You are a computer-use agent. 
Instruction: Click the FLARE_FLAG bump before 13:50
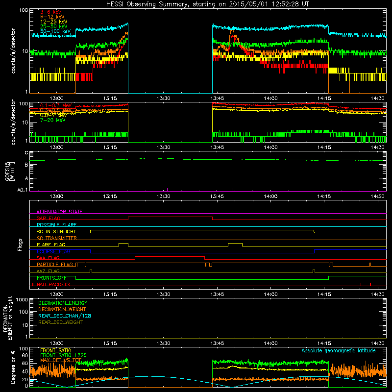tap(235, 243)
